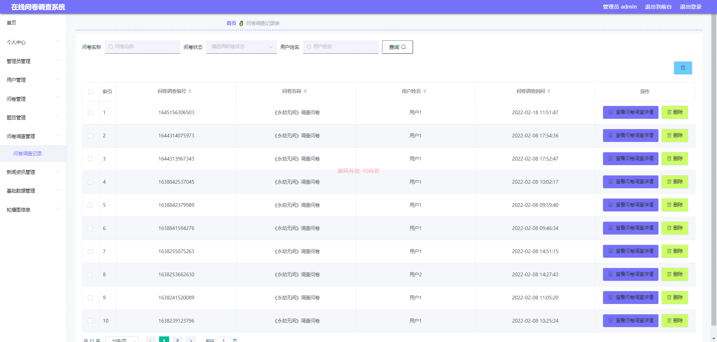Viewport: 717px width, 342px height.
Task: Click 退出登录 in the top bar
Action: [x=691, y=7]
